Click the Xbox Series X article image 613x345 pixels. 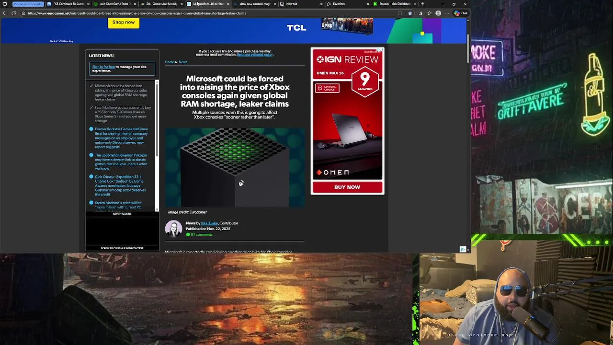[x=235, y=167]
